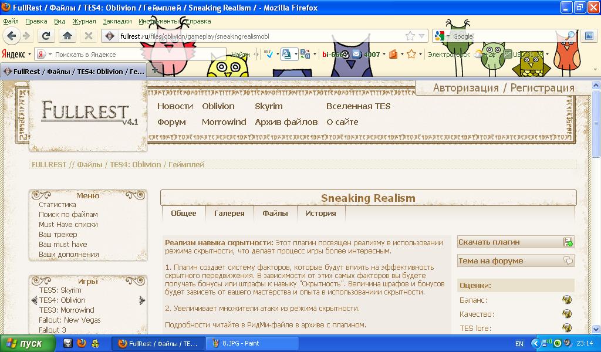
Task: Click the browser Back arrow button
Action: [x=12, y=36]
